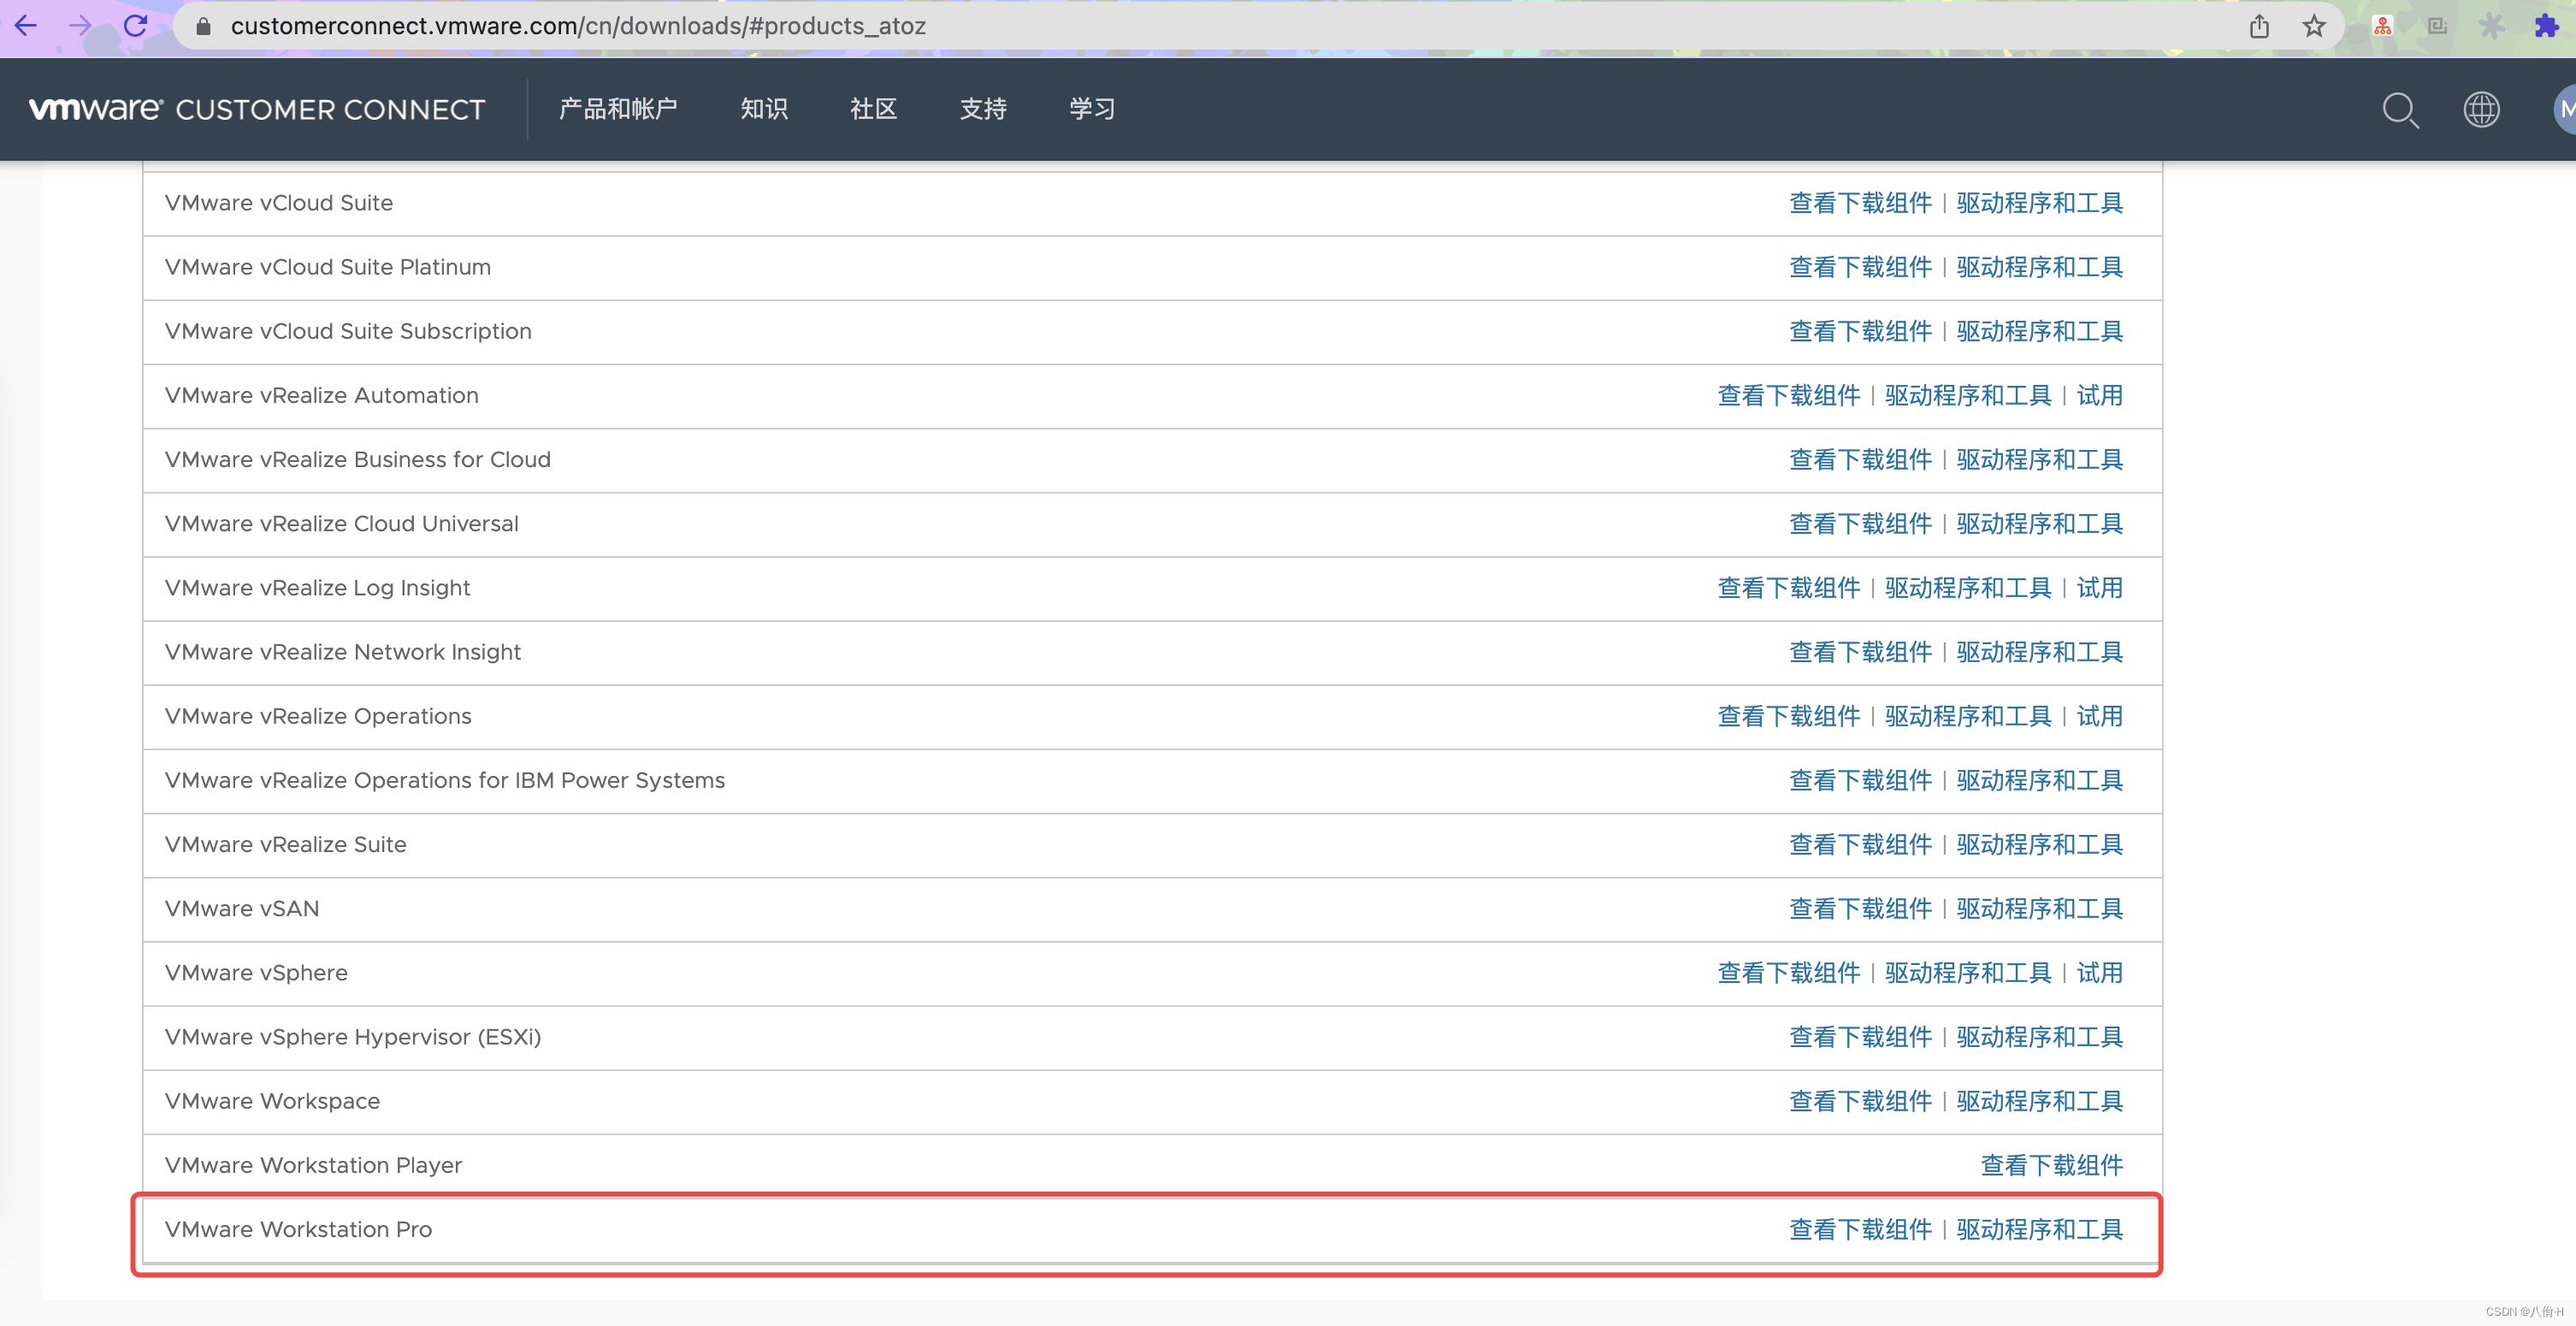2576x1326 pixels.
Task: Click the VMware Customer Connect logo
Action: coord(257,109)
